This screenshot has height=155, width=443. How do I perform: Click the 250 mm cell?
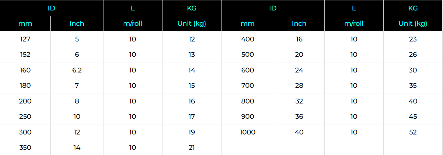pyautogui.click(x=25, y=117)
